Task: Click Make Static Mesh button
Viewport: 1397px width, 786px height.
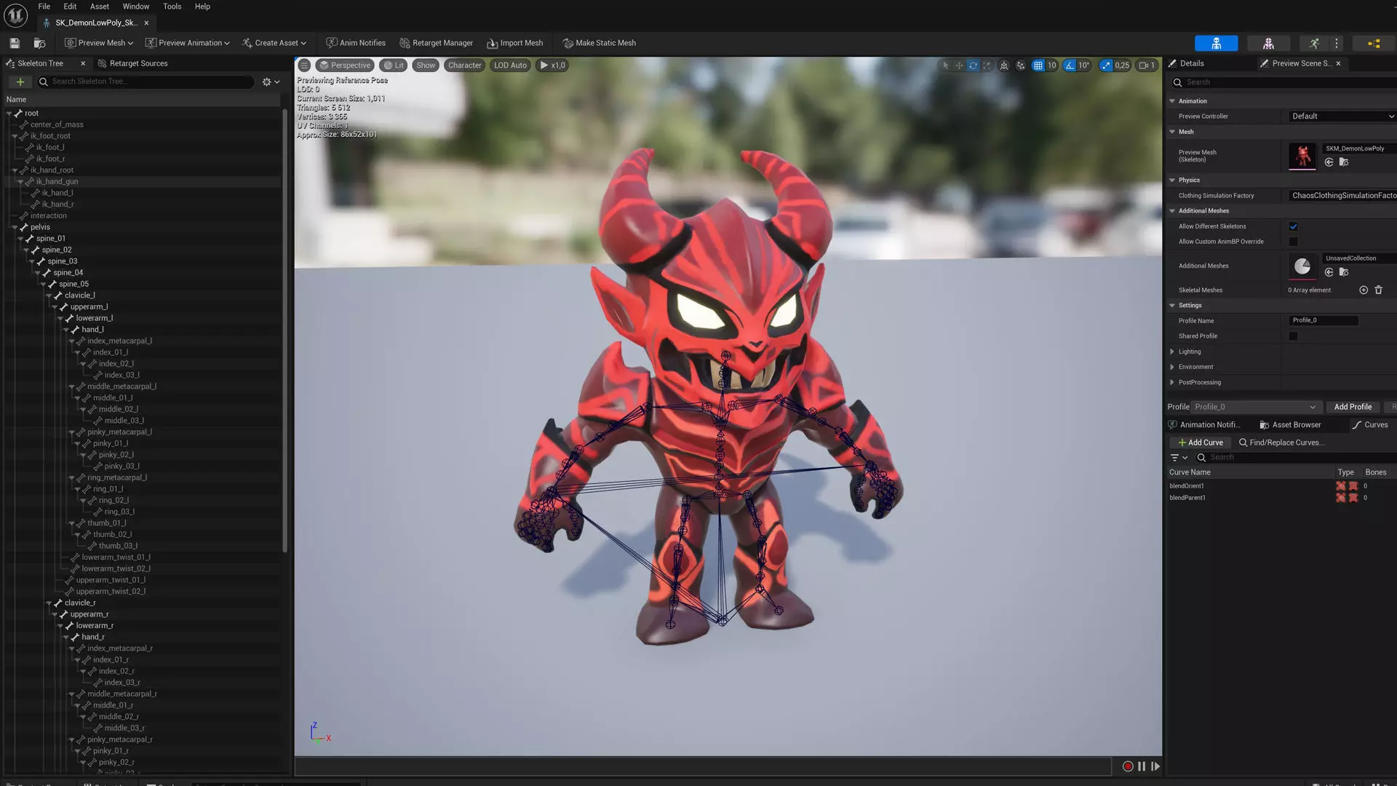Action: point(600,43)
